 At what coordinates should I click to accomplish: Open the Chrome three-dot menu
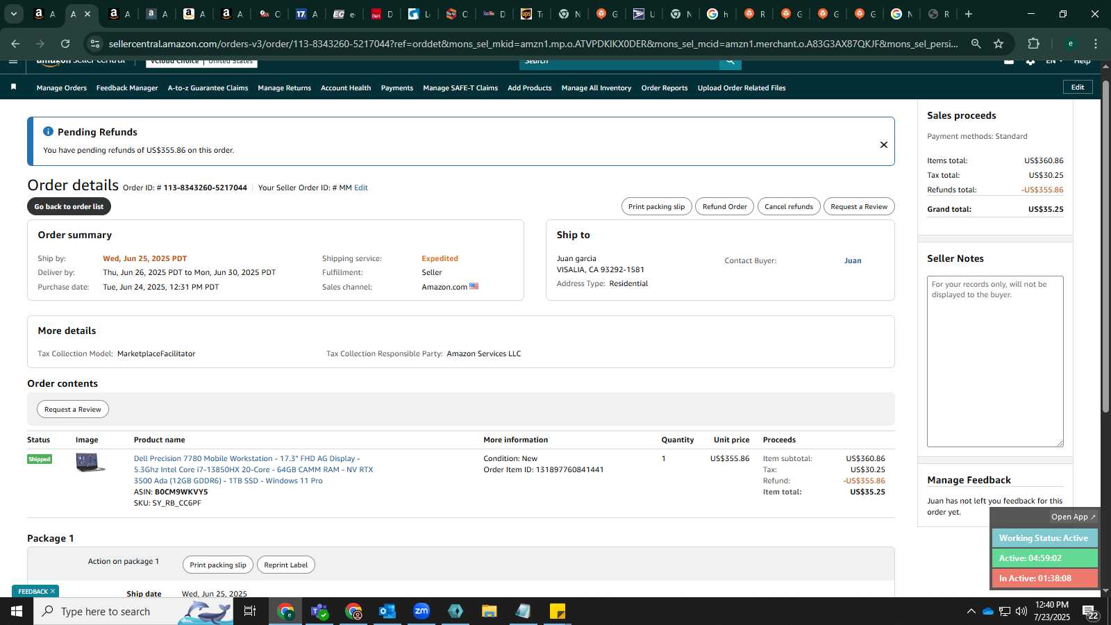(x=1096, y=44)
